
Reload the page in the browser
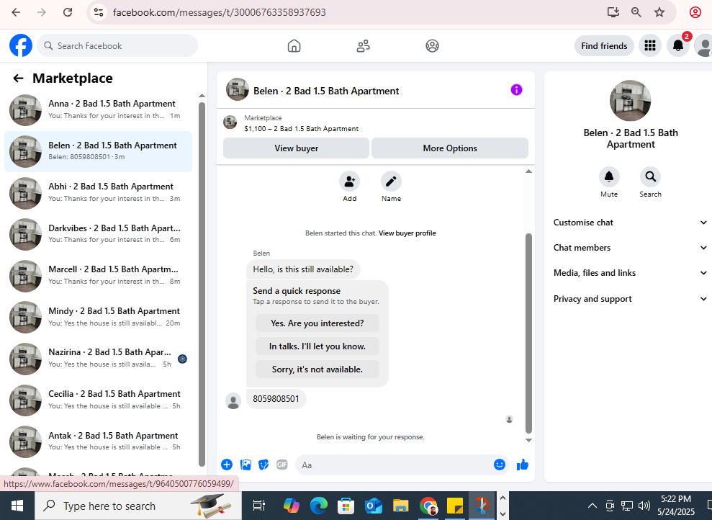pos(68,12)
